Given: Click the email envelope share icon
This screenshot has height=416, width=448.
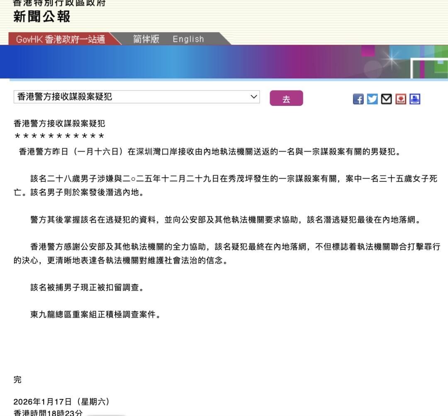Looking at the screenshot, I should pyautogui.click(x=386, y=99).
